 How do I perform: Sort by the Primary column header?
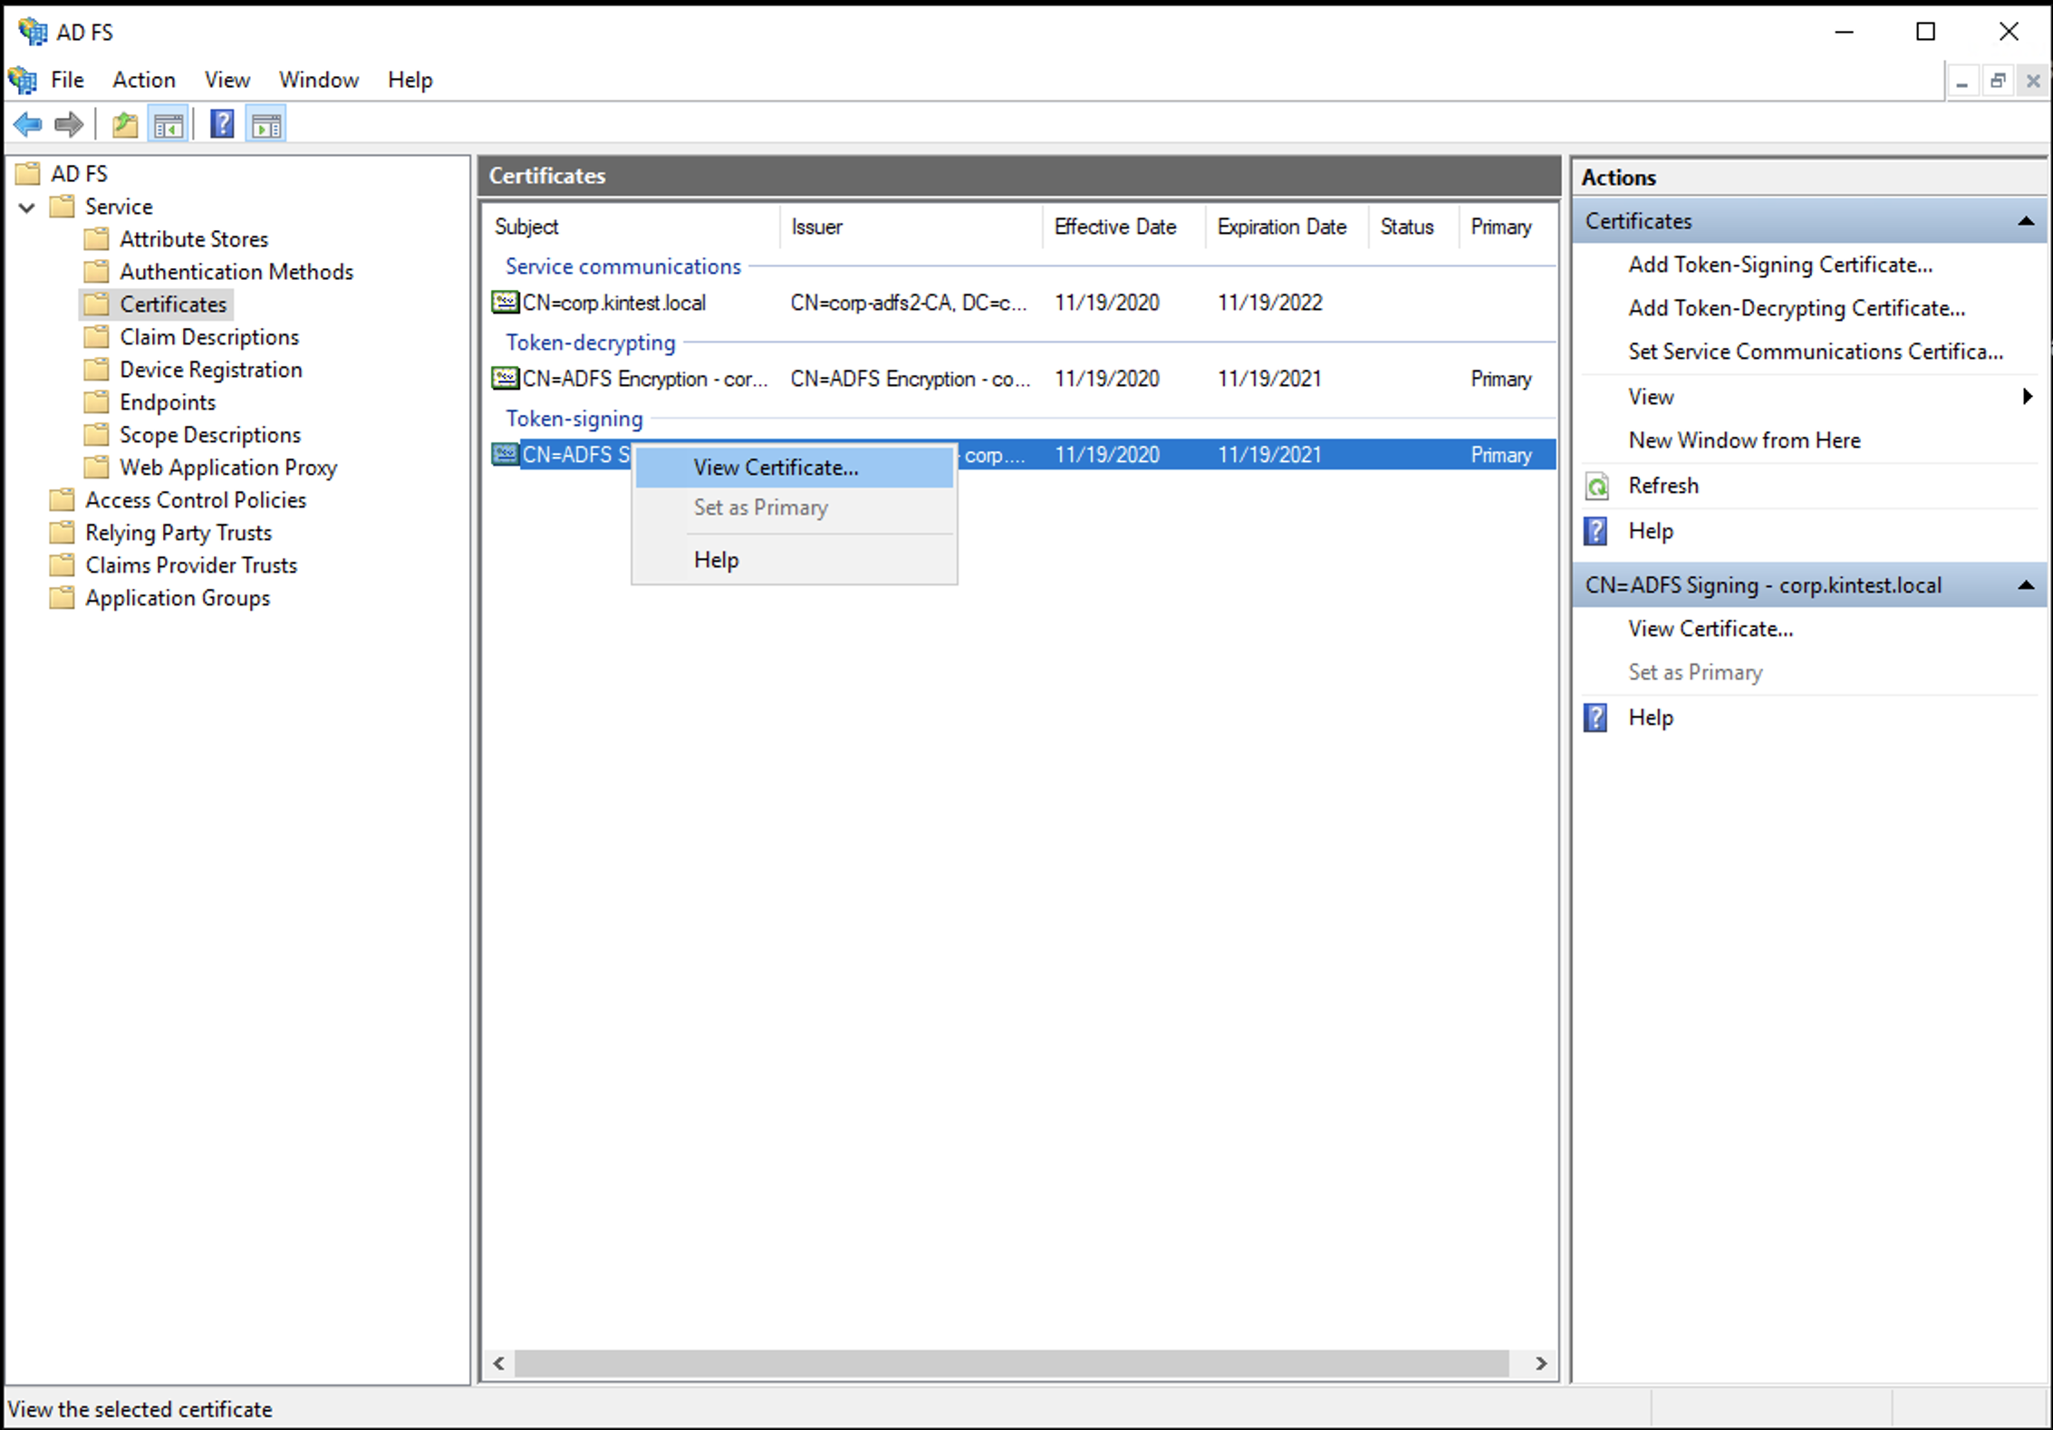pyautogui.click(x=1507, y=227)
